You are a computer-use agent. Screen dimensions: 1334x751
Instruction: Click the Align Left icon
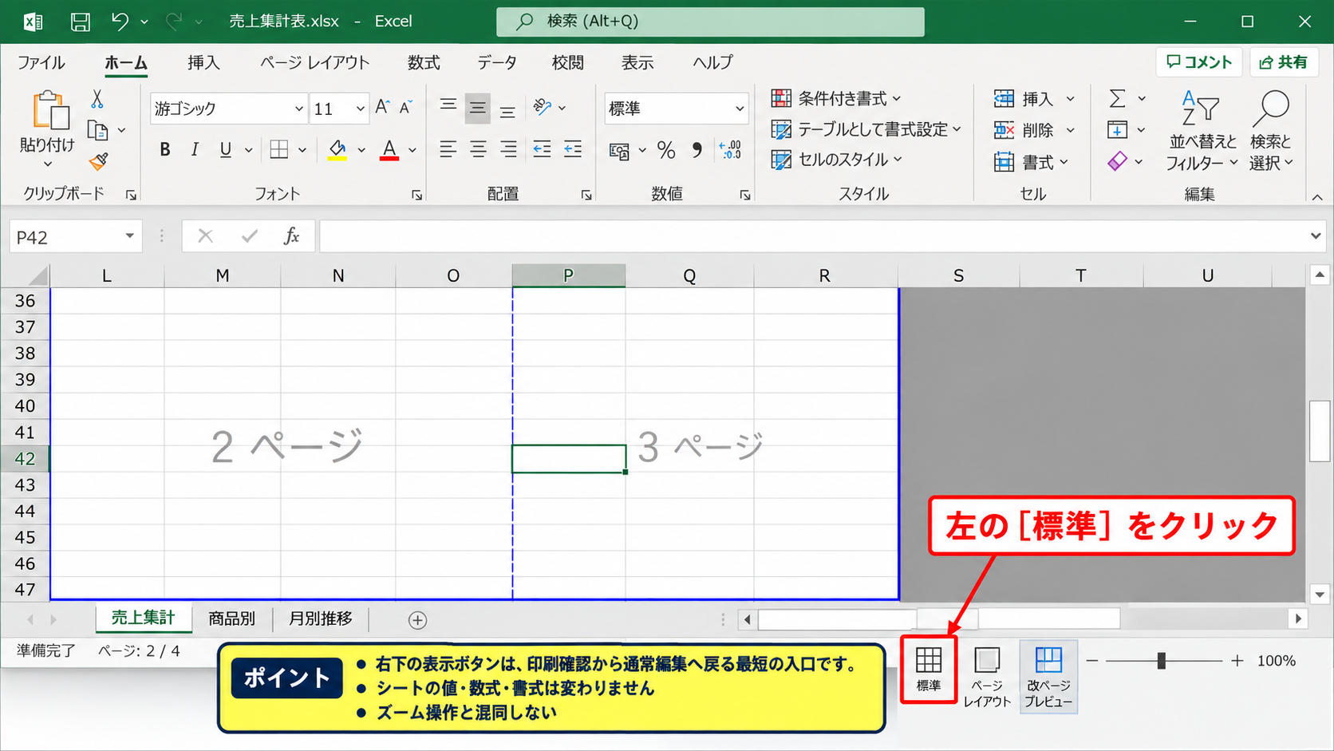click(448, 149)
